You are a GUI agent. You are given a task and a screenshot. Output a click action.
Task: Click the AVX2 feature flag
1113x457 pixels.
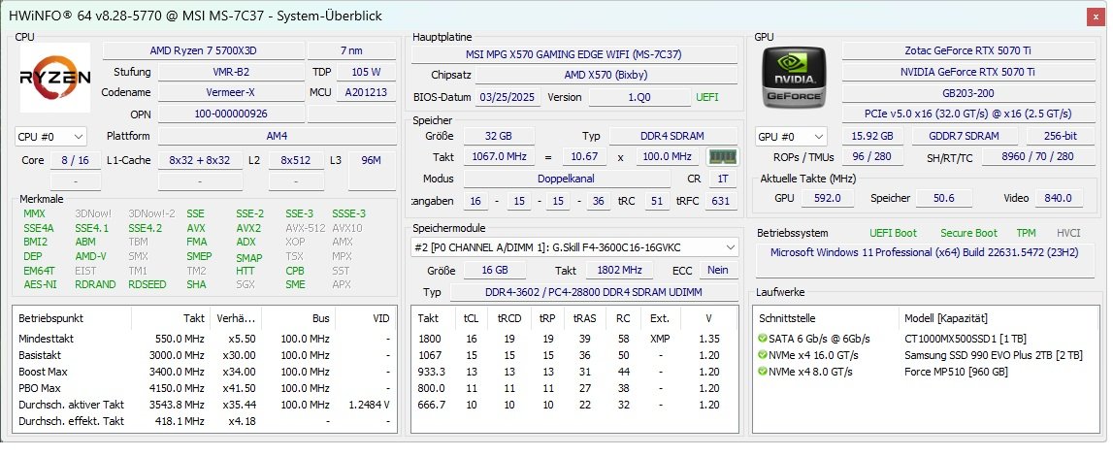[248, 228]
